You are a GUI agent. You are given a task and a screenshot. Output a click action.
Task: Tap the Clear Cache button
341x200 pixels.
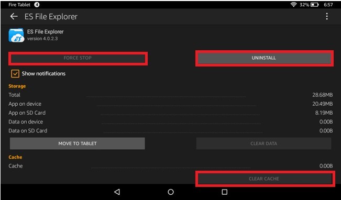coord(264,179)
